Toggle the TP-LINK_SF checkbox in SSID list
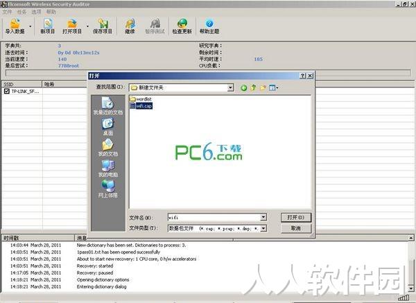 tap(7, 92)
